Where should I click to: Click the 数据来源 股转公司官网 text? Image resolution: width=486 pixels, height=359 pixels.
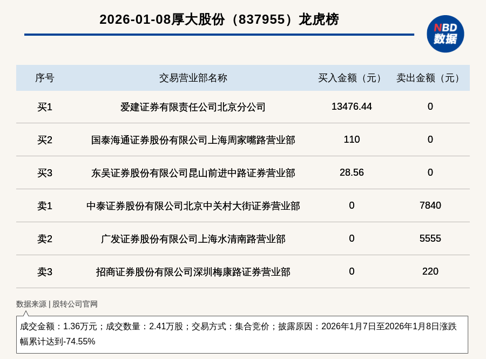[x=57, y=304]
